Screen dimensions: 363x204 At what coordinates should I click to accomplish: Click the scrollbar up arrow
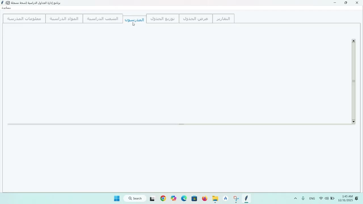[x=354, y=41]
